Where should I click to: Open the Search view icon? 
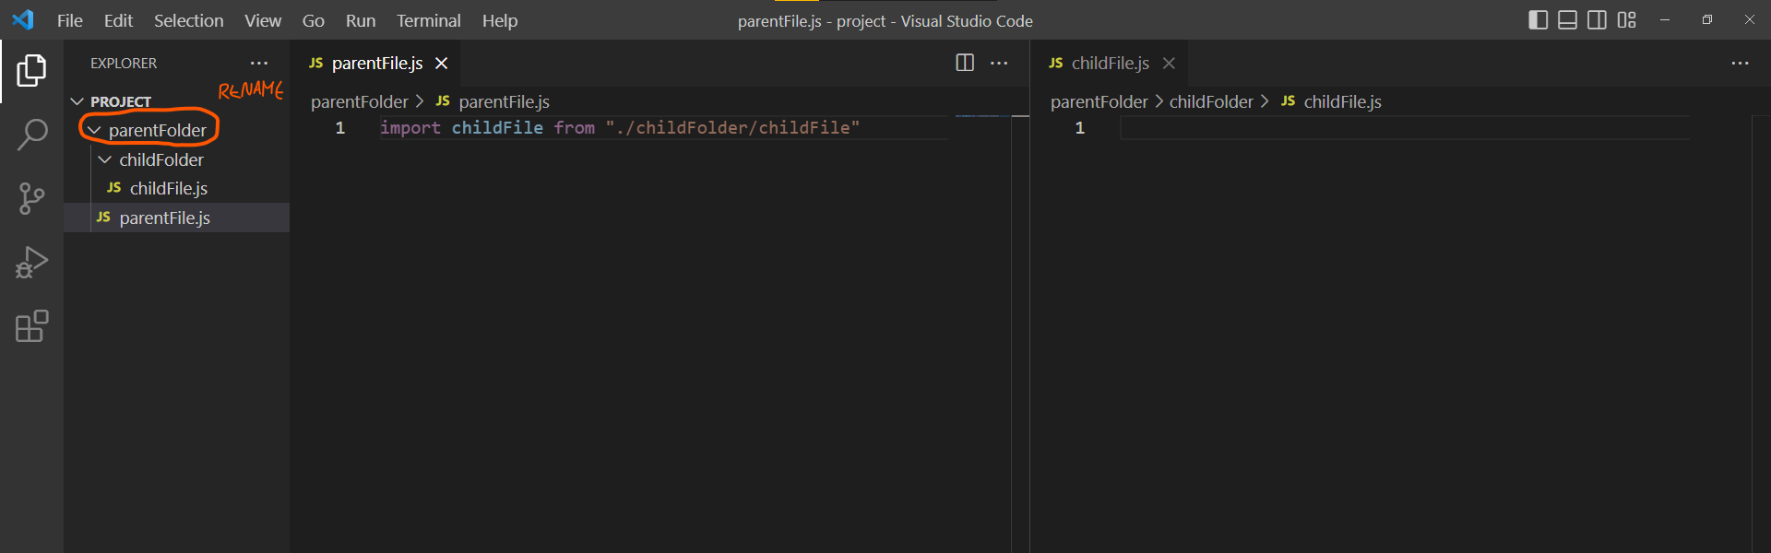31,135
